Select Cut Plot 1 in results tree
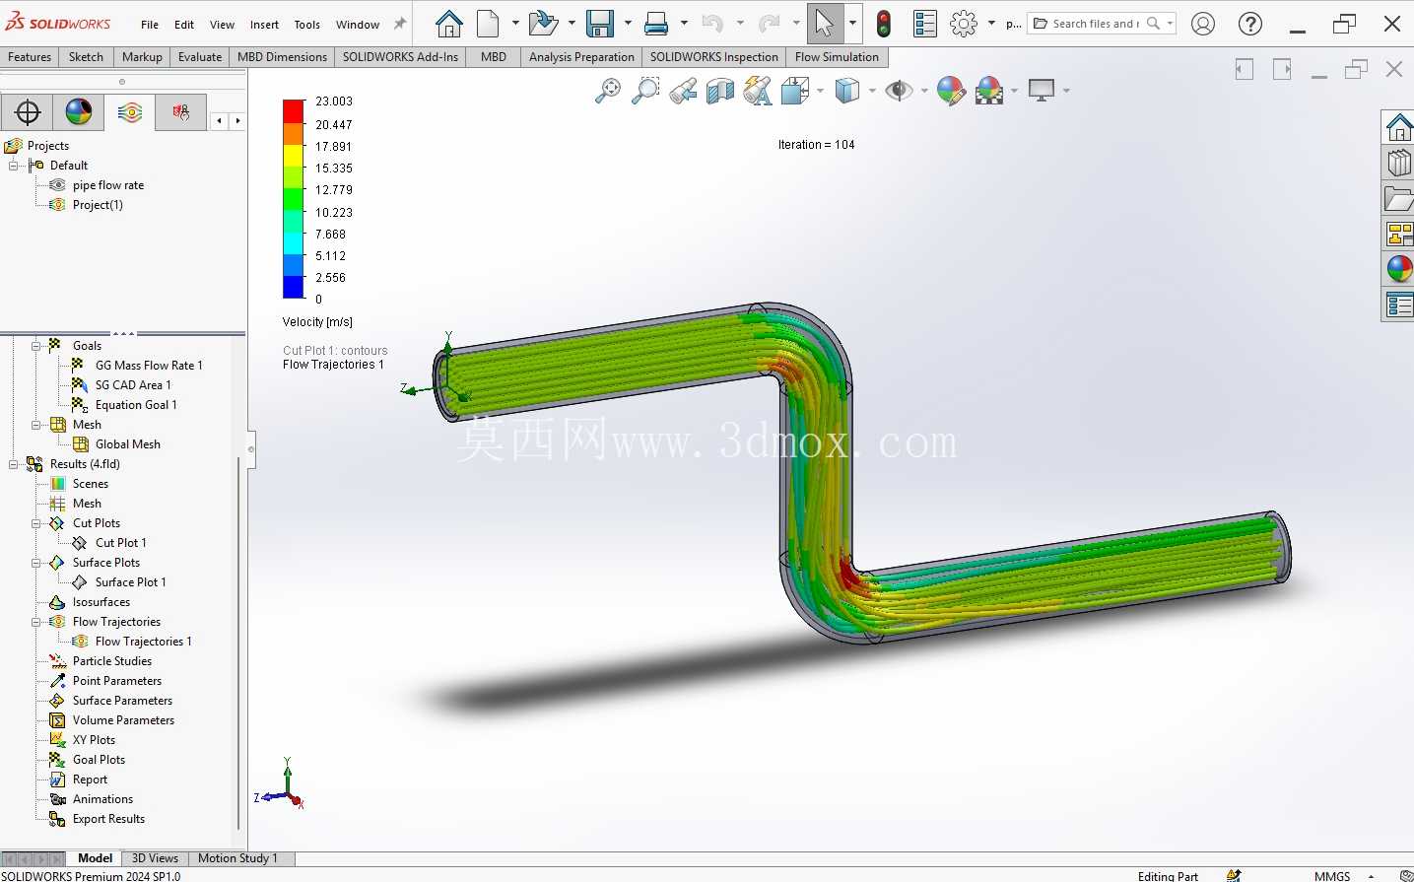This screenshot has width=1414, height=882. click(121, 543)
